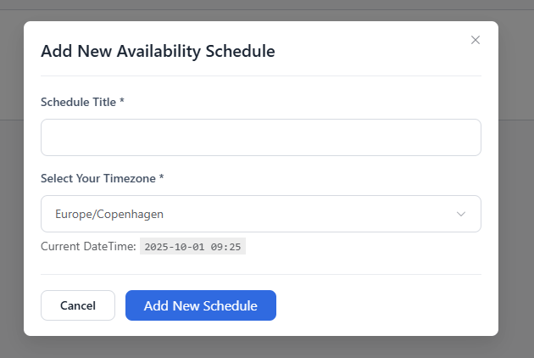Click the Schedule Title label
534x358 pixels.
coord(79,102)
